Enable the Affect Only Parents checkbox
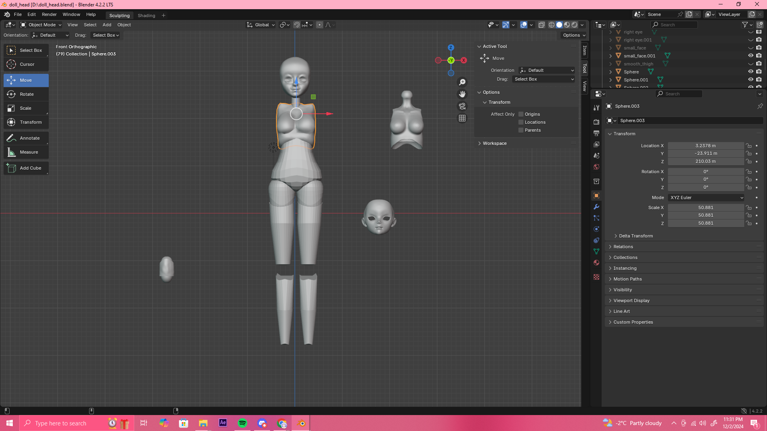Screen dimensions: 767x431 tap(521, 130)
